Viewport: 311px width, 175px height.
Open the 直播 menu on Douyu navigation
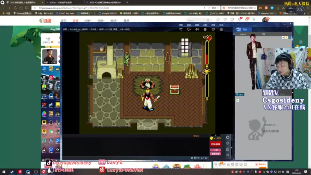75,21
